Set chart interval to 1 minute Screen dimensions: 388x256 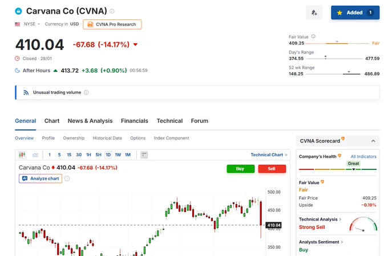pos(50,155)
